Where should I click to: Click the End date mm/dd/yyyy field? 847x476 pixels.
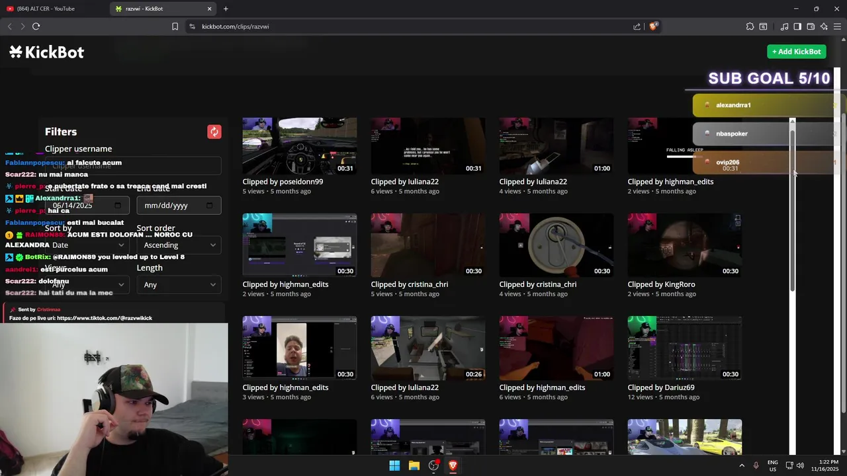coord(179,206)
